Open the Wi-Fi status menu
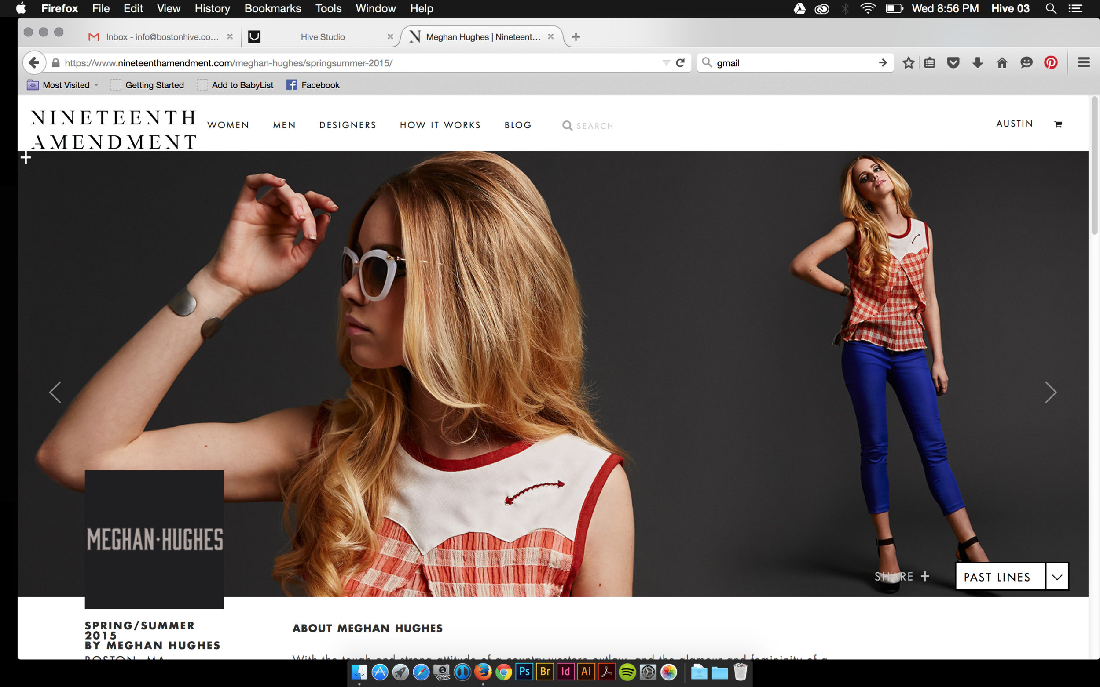 [868, 8]
